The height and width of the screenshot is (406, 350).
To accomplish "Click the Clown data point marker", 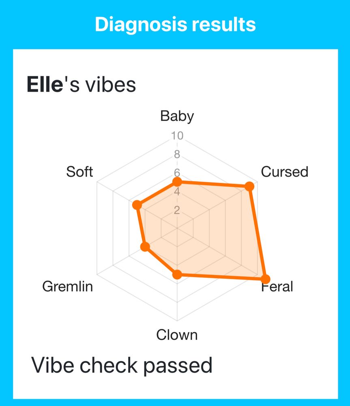I will click(177, 275).
